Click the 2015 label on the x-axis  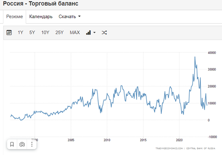[x=143, y=140]
